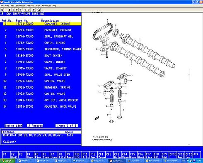Click the right arrow toolbar icon
203x163 pixels.
point(21,10)
